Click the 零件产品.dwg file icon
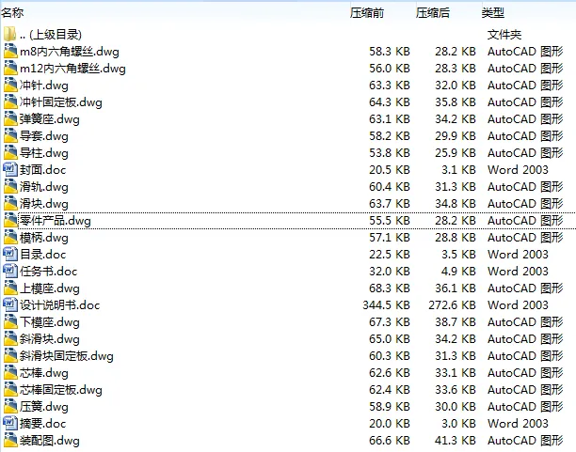576x452 pixels. coord(10,220)
